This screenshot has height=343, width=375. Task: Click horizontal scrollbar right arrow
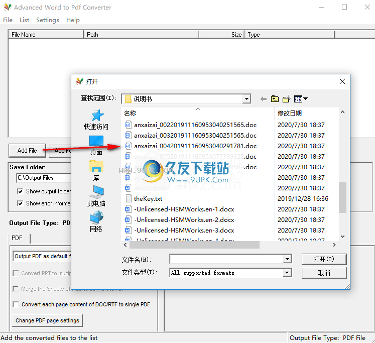(334, 245)
